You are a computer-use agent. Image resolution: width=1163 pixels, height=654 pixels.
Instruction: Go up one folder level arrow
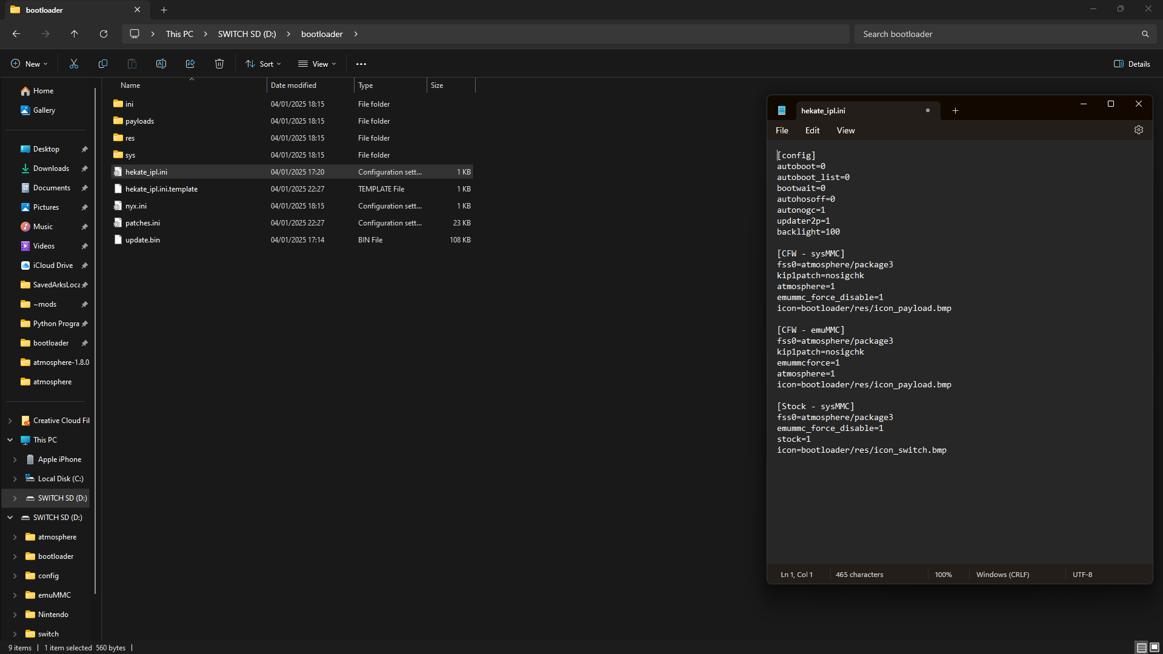(75, 34)
